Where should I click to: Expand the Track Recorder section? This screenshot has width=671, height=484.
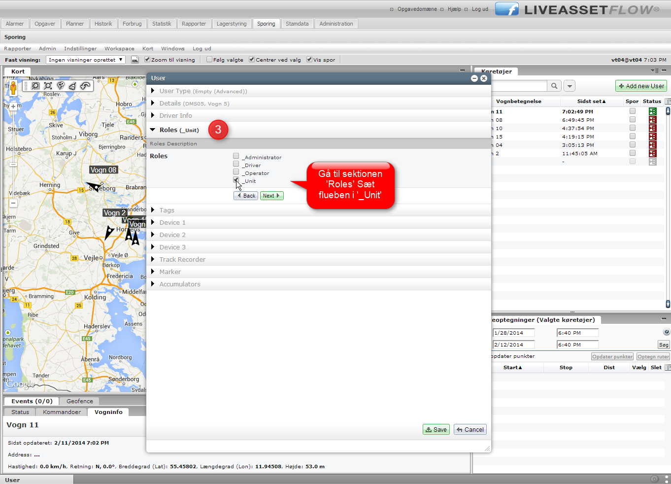[x=182, y=259]
